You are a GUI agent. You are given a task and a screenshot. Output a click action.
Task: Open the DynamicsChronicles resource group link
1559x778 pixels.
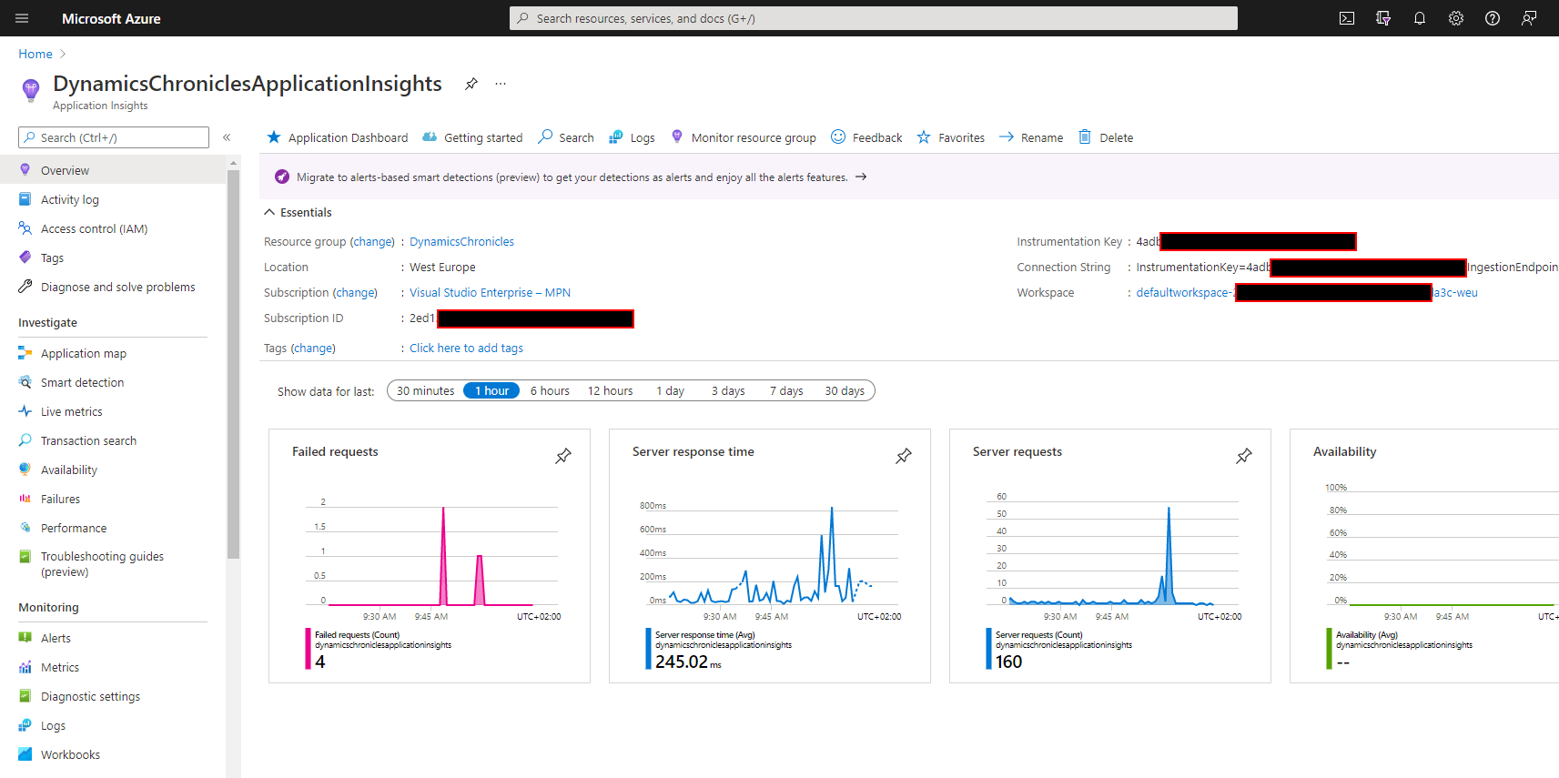tap(461, 241)
